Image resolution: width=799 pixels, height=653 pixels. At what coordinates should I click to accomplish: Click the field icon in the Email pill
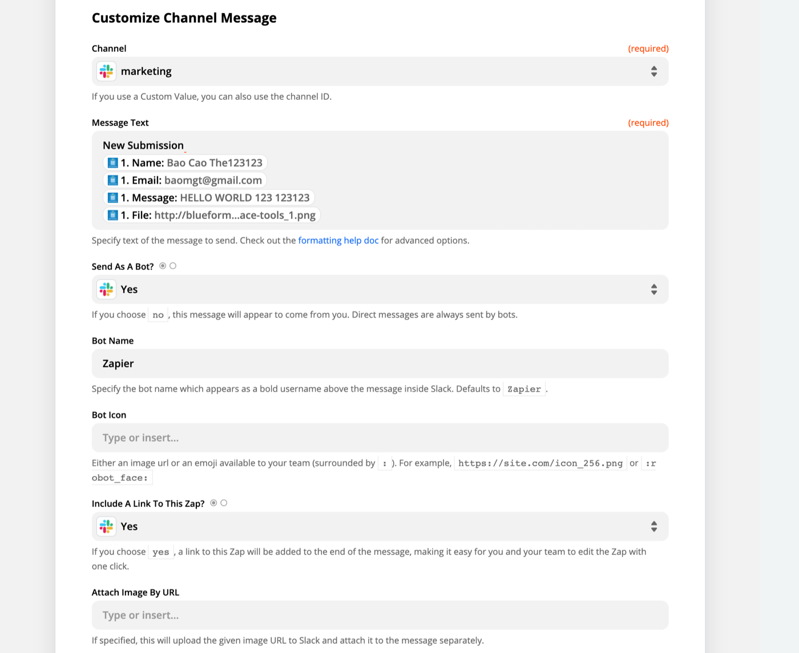click(x=112, y=180)
